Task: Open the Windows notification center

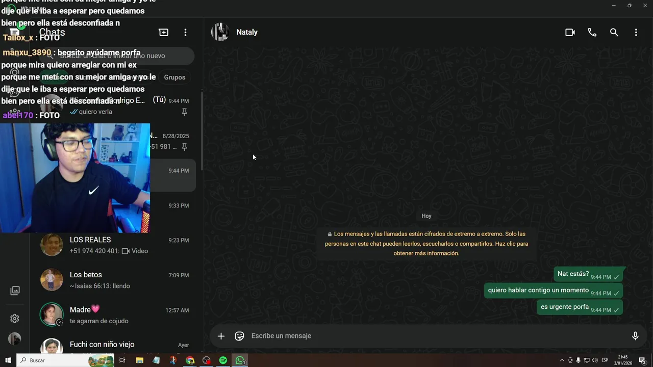Action: 642,360
